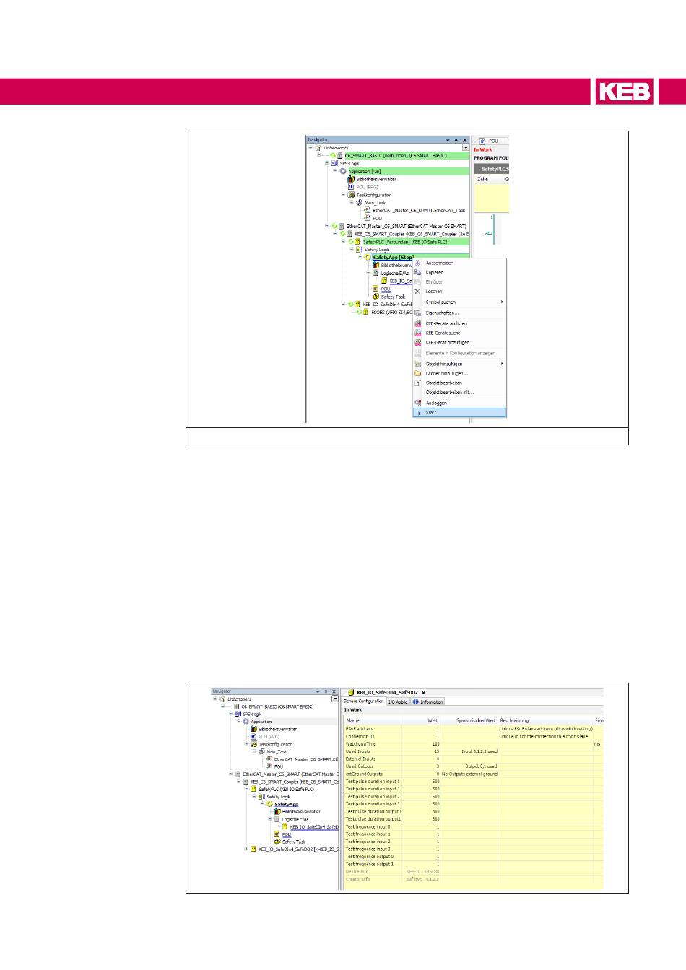Click the page icon beside Objekt bearbeiten
This screenshot has width=686, height=970.
click(417, 383)
